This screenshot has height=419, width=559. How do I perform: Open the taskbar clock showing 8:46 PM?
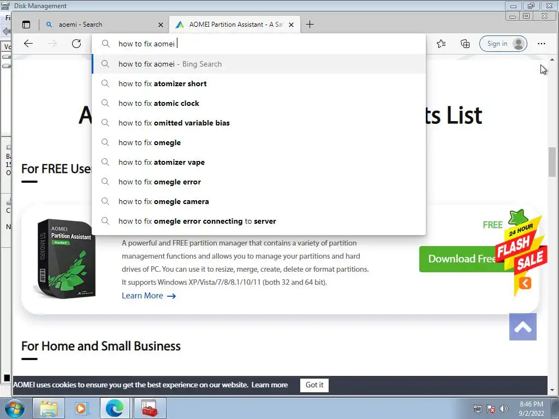531,409
